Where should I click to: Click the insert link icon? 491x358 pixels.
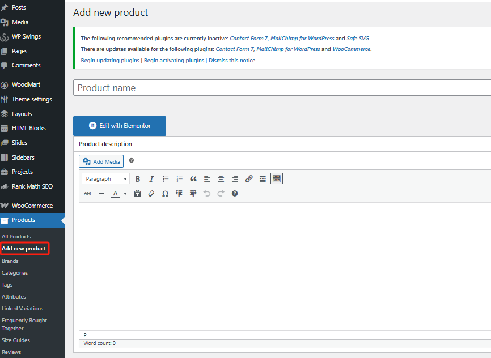click(249, 179)
